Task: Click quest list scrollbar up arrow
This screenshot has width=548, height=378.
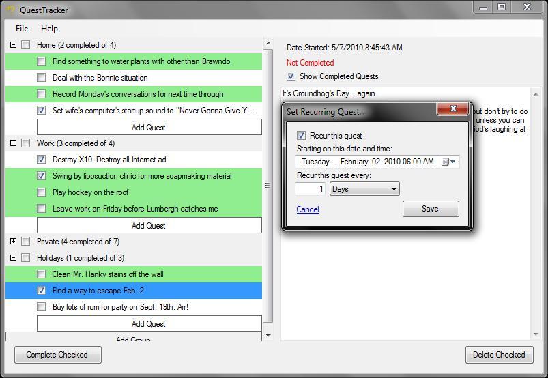Action: coord(268,43)
